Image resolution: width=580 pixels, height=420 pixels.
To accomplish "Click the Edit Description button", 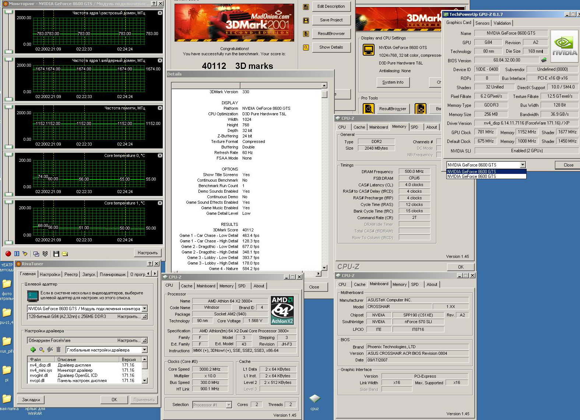I will pyautogui.click(x=331, y=6).
